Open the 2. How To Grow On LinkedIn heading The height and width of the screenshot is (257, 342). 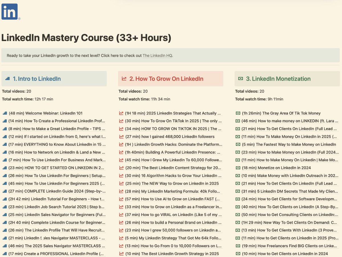[166, 79]
